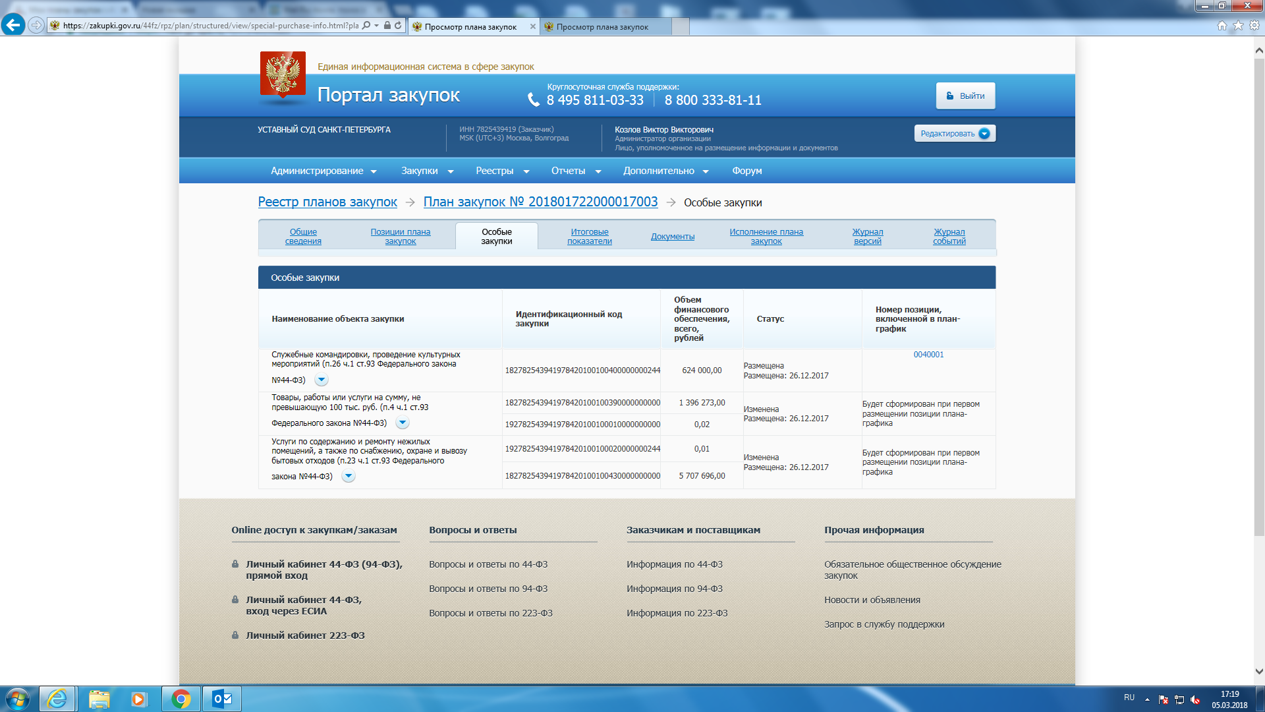Switch to the Позиции плана закупок tab
The height and width of the screenshot is (712, 1265).
(x=400, y=237)
